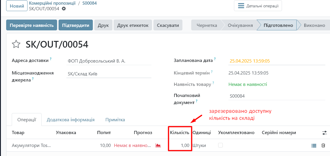
Task: Toggle the Укомплектовано checkbox
Action: [220, 145]
